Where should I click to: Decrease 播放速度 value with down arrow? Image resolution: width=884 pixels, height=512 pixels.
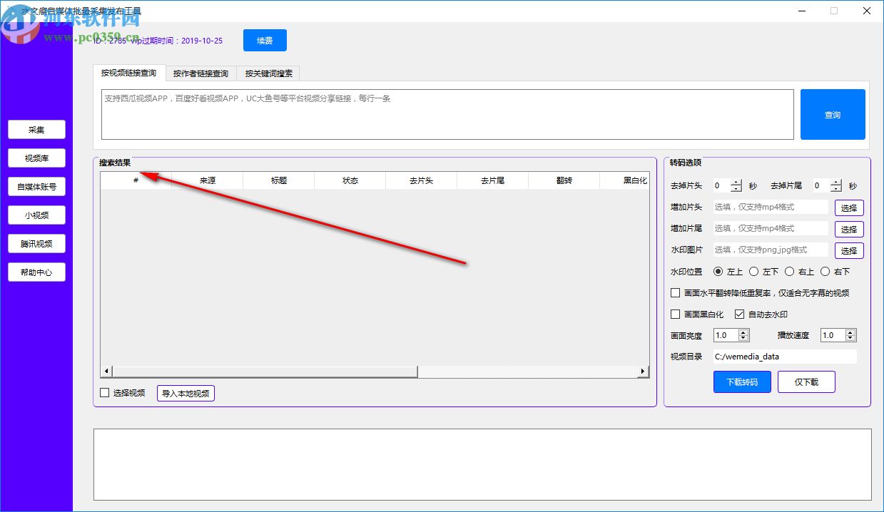tap(851, 338)
